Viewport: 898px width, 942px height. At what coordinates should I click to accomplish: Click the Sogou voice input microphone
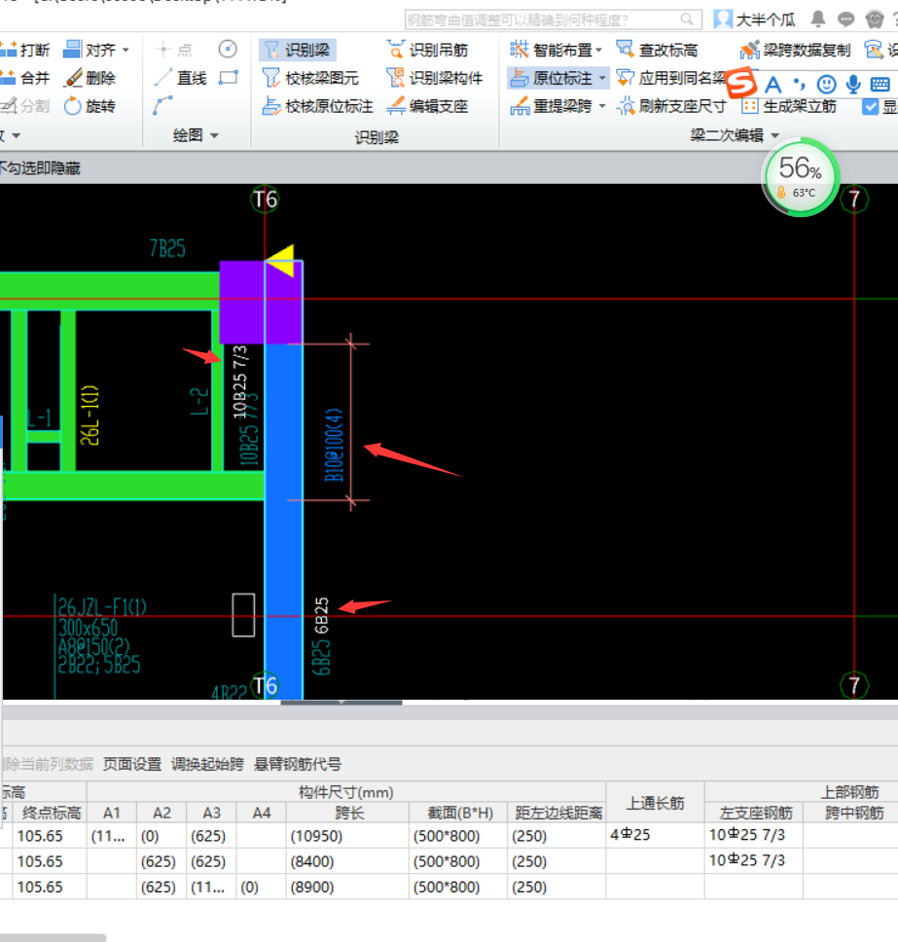click(853, 84)
